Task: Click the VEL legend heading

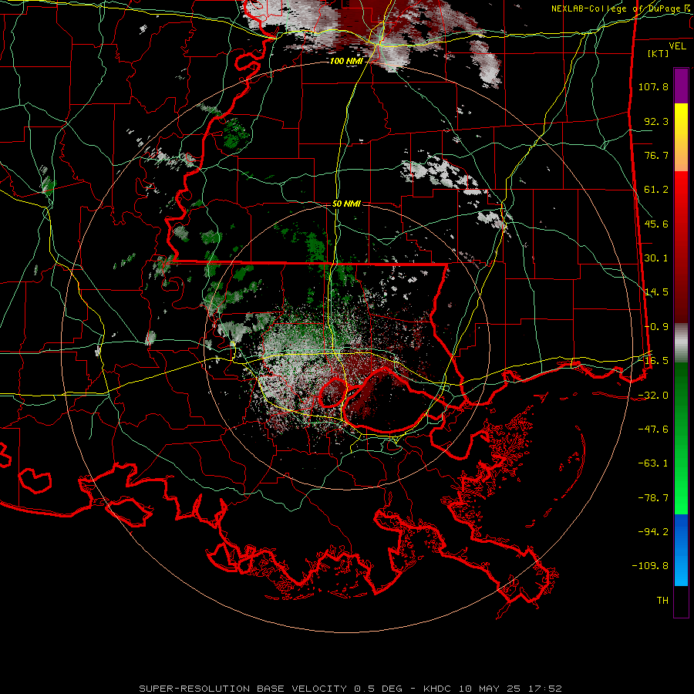Action: (677, 46)
